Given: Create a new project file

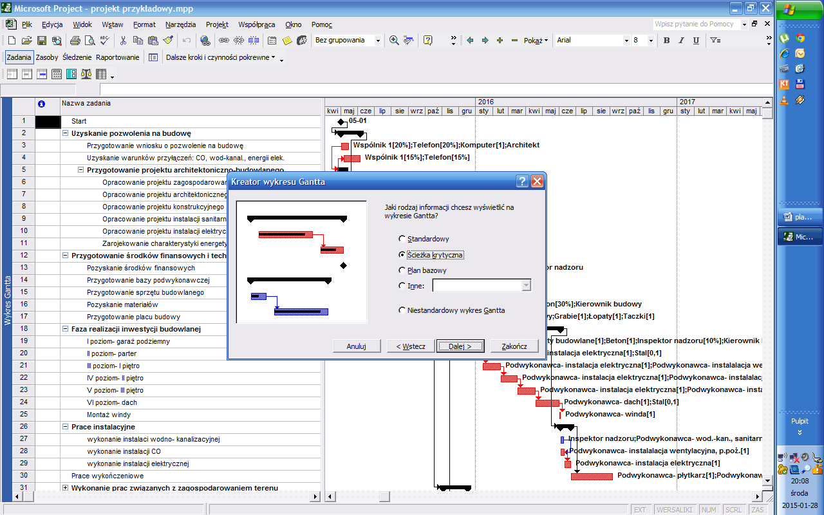Looking at the screenshot, I should 12,41.
